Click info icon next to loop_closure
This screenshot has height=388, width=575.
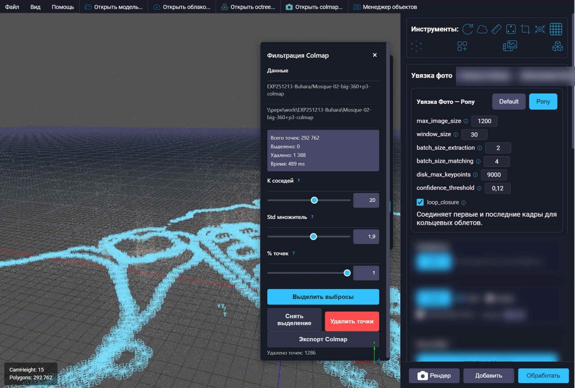(x=463, y=203)
